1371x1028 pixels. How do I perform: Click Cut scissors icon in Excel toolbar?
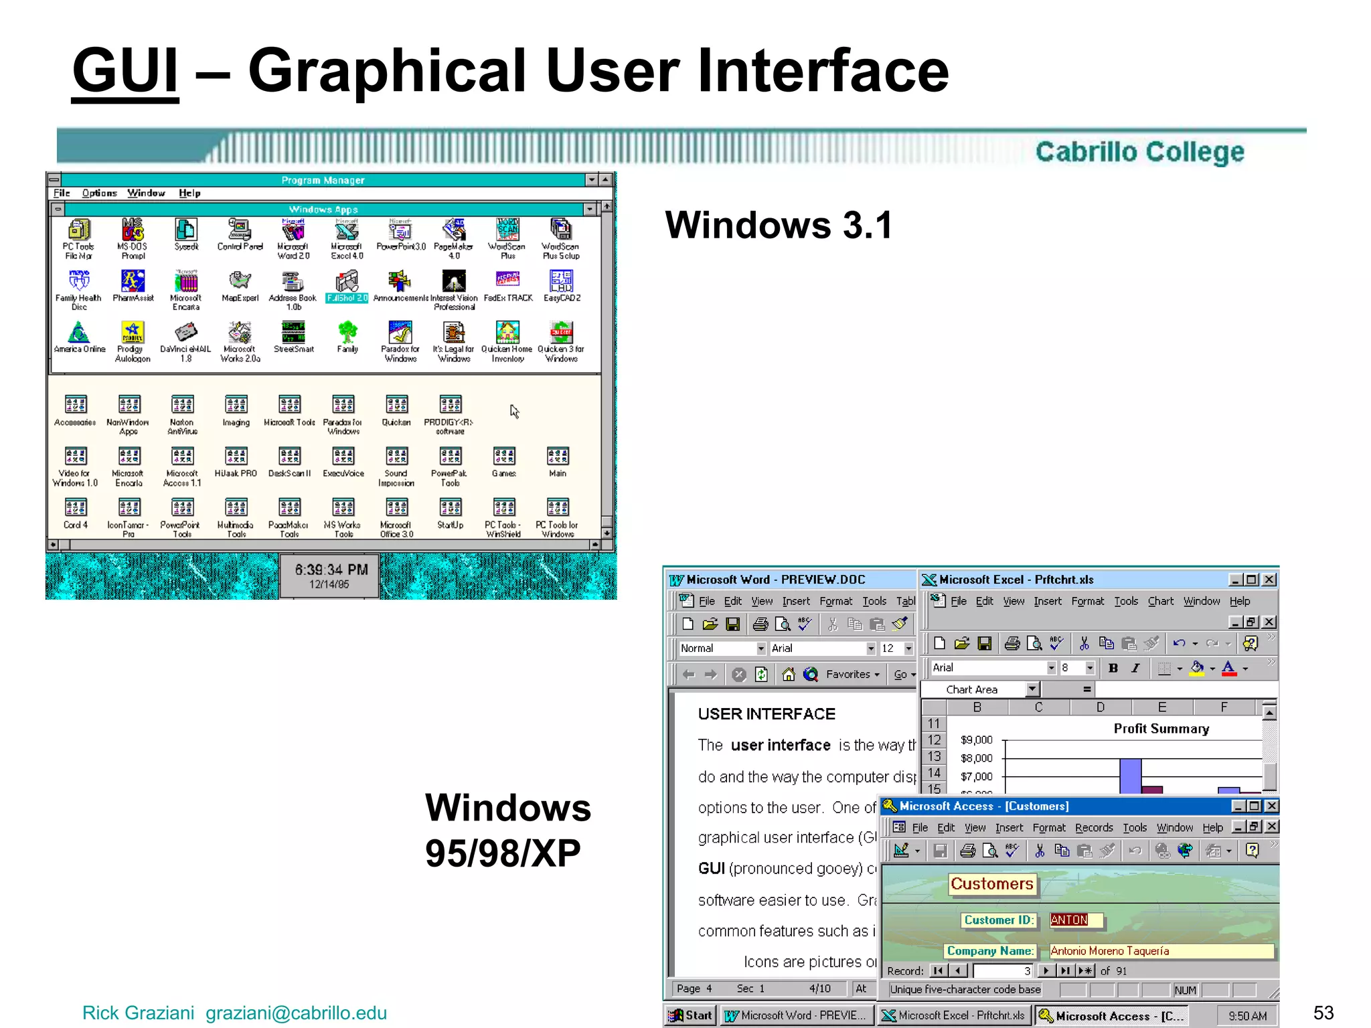click(1084, 644)
